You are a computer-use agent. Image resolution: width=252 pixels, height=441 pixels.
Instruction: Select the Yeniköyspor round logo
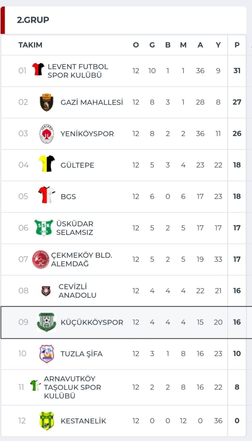pos(47,134)
